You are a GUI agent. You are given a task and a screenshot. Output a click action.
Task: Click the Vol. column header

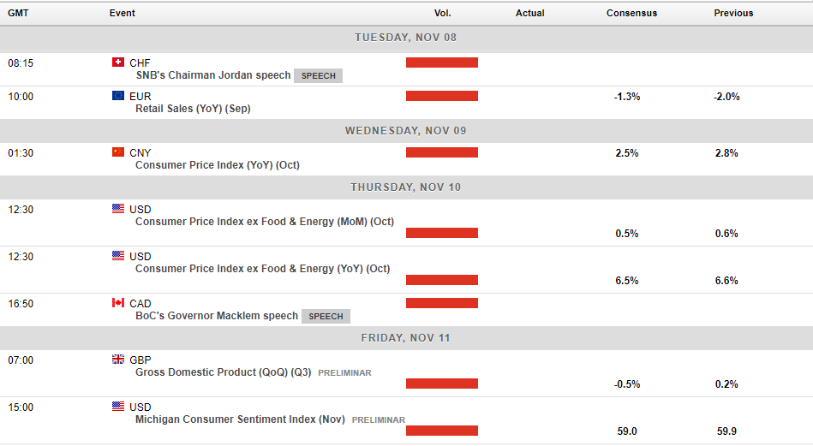point(442,13)
